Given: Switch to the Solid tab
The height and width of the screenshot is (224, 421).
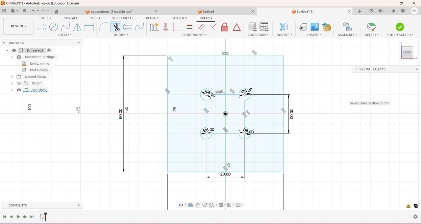Looking at the screenshot, I should (x=46, y=18).
